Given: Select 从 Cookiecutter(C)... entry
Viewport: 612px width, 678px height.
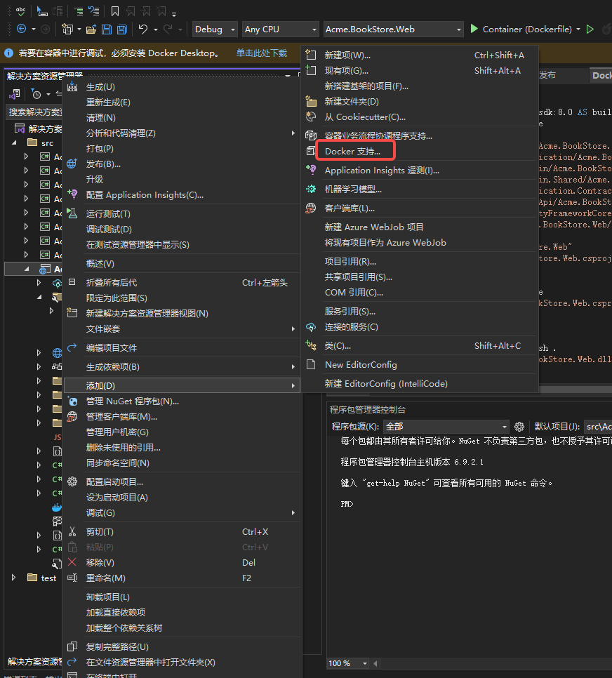Looking at the screenshot, I should [x=420, y=117].
